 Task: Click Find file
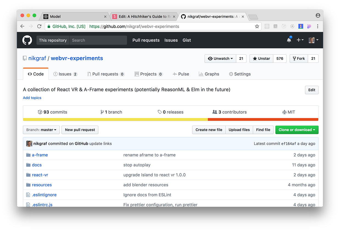(x=263, y=130)
